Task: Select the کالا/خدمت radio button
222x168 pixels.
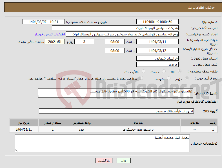Action: [x=144, y=71]
